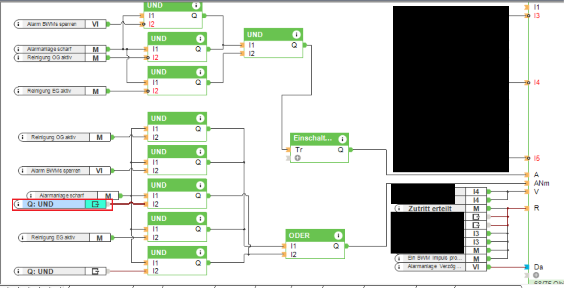
Task: Click the I2 input of the ODER block
Action: tap(293, 254)
